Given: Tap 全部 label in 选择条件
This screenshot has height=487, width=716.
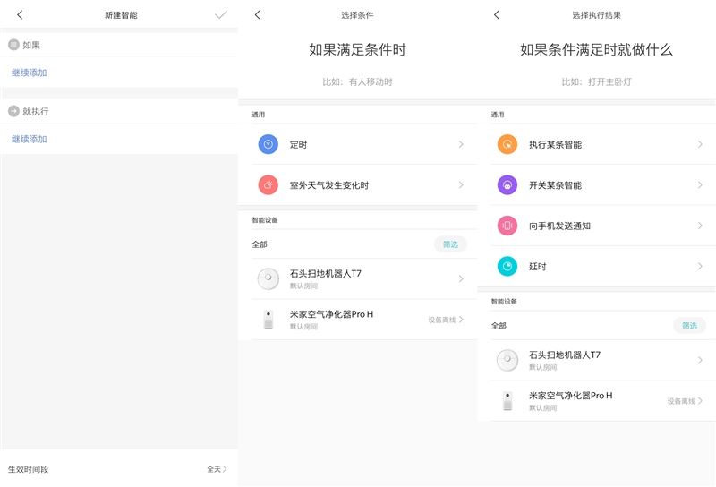Looking at the screenshot, I should click(x=260, y=244).
